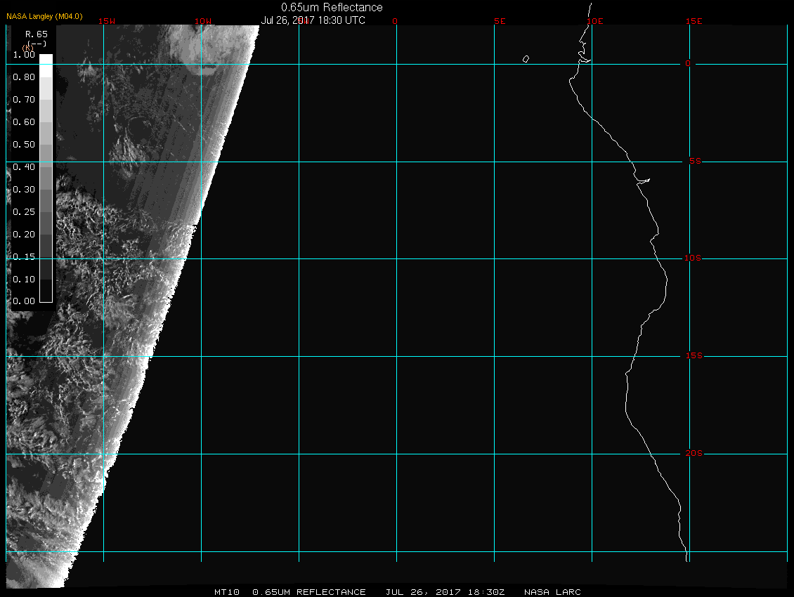The image size is (794, 597).
Task: Click the small island outline near the equator
Action: (x=526, y=59)
